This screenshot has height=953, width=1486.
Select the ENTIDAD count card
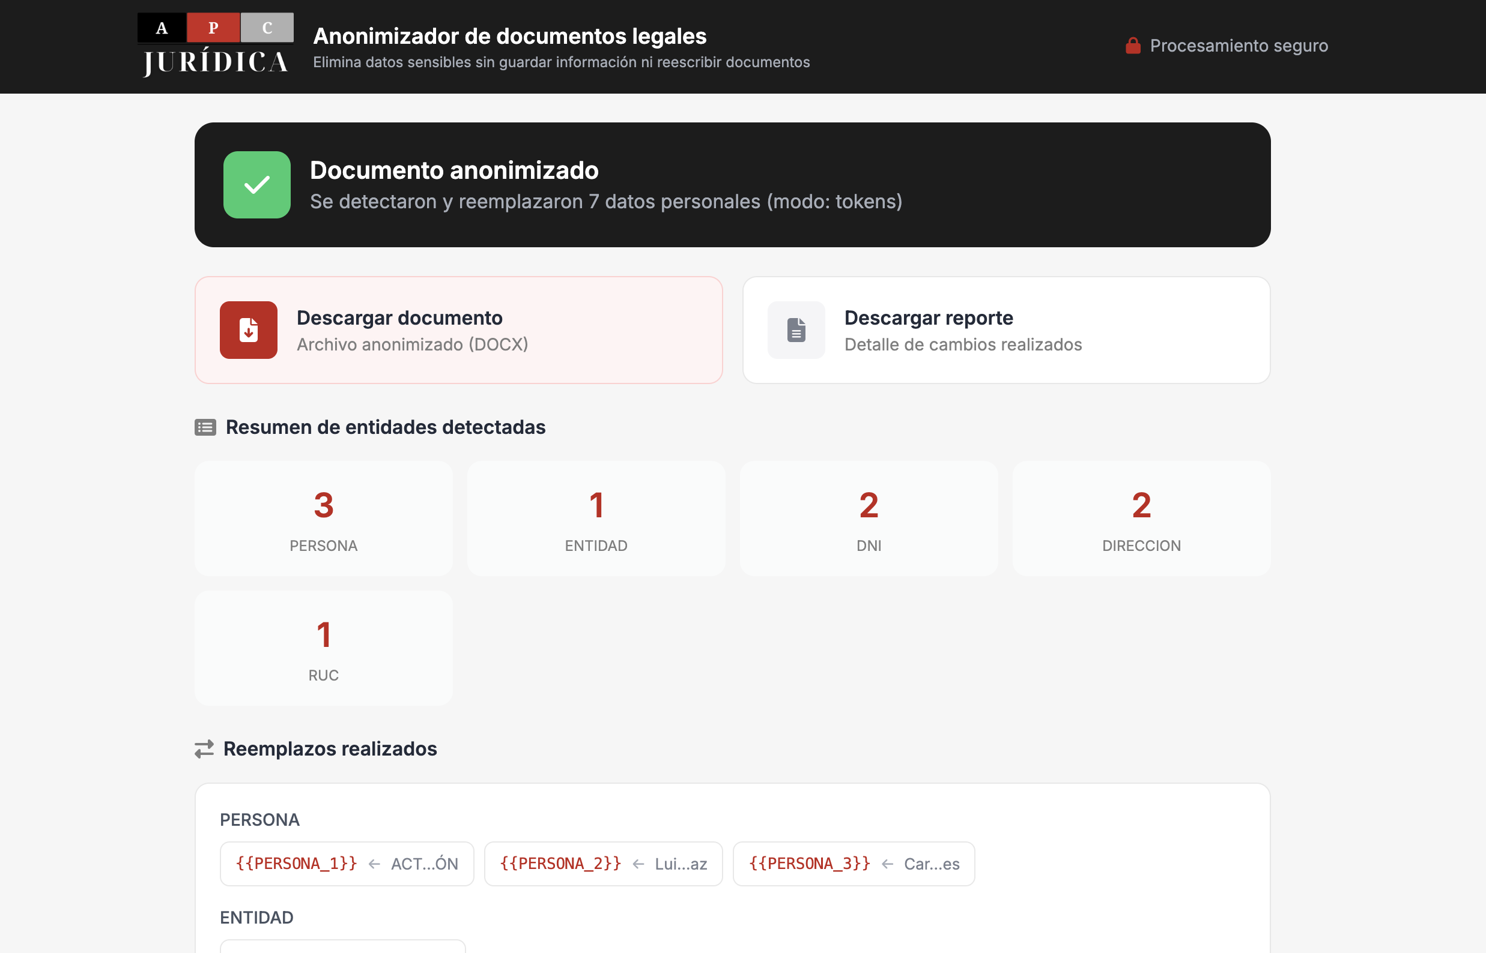coord(596,519)
